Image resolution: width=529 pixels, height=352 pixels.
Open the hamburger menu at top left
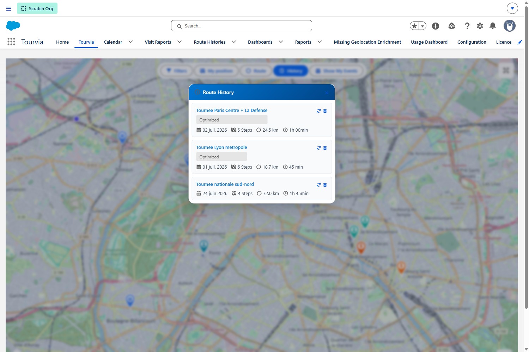[9, 8]
